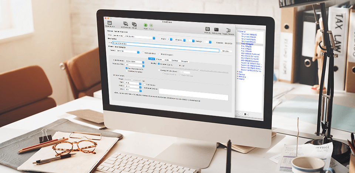Toggle the 2-pass encoding checkbox
The width and height of the screenshot is (355, 173).
pyautogui.click(x=163, y=74)
